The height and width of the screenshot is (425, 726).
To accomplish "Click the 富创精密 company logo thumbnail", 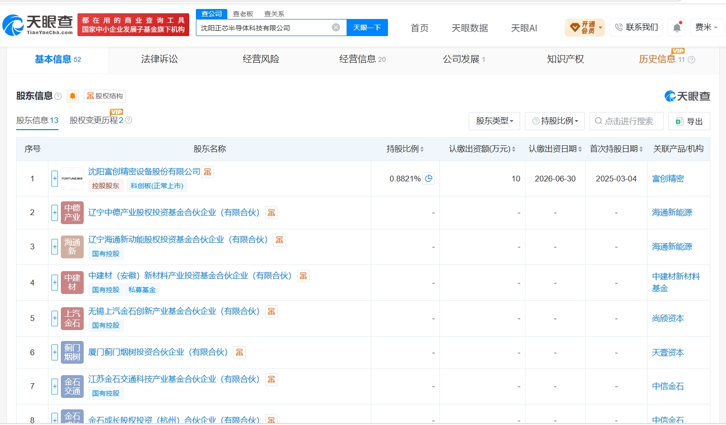I will click(72, 179).
